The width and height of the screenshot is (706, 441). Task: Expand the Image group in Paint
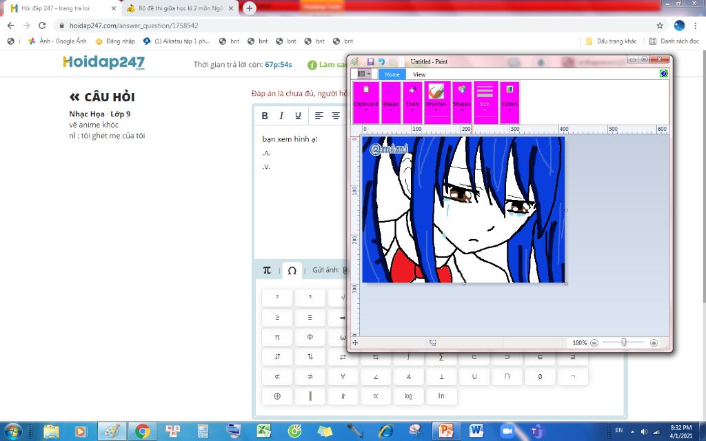(391, 103)
